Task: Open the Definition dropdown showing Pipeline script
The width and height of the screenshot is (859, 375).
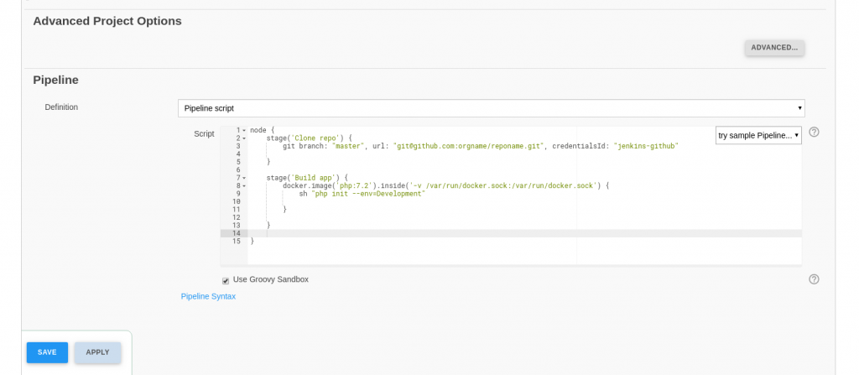Action: [491, 108]
